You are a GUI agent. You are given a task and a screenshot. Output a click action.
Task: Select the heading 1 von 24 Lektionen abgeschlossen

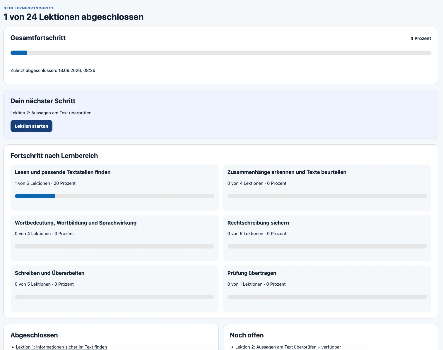(x=73, y=17)
